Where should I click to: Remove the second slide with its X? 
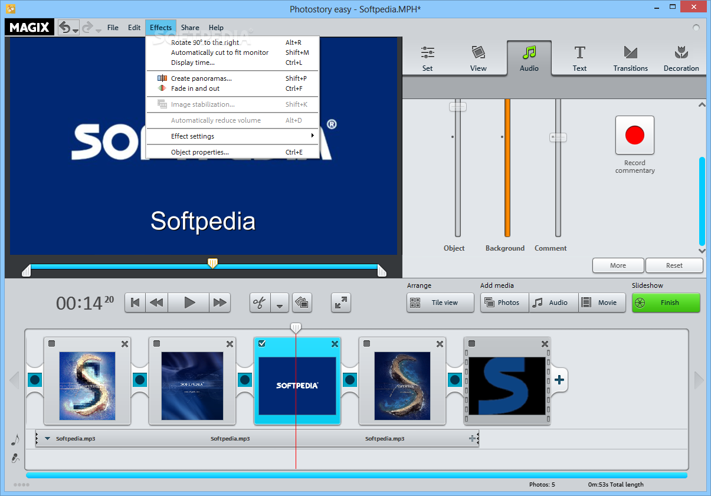[230, 344]
